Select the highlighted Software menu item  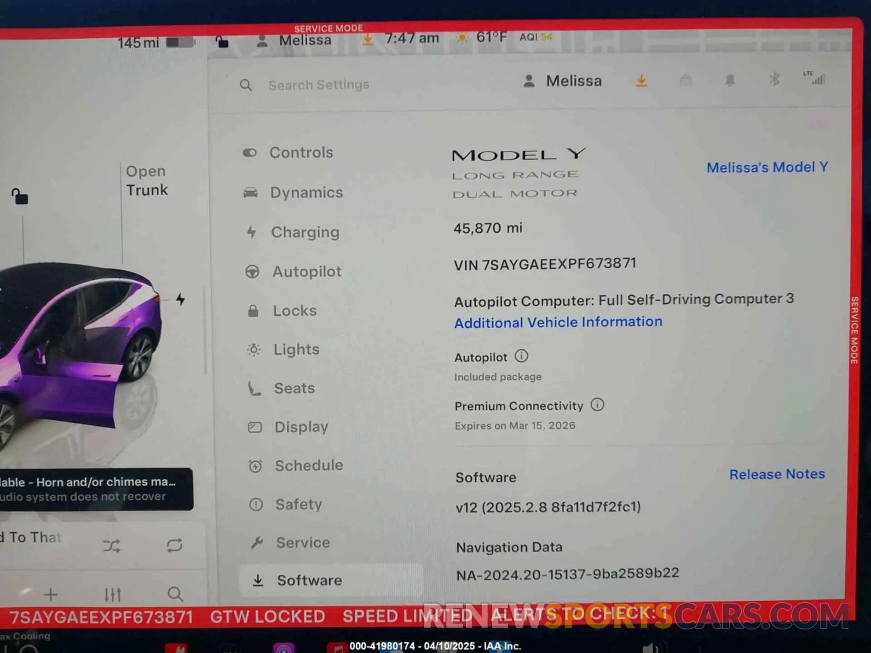331,580
